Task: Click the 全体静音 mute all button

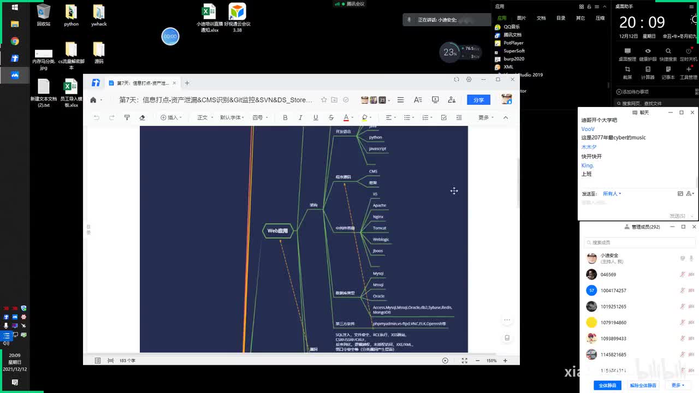Action: point(608,385)
